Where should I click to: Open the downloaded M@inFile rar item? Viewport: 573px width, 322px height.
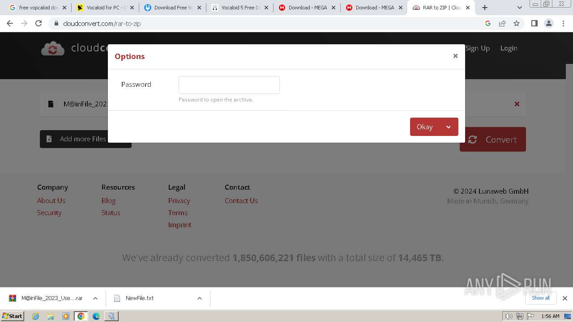click(x=46, y=298)
